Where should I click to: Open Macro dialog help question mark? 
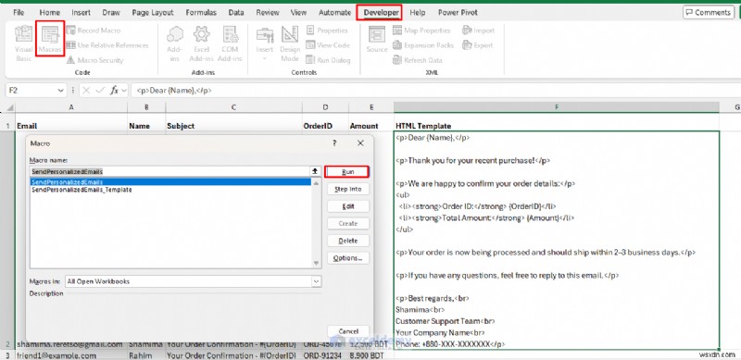(334, 143)
